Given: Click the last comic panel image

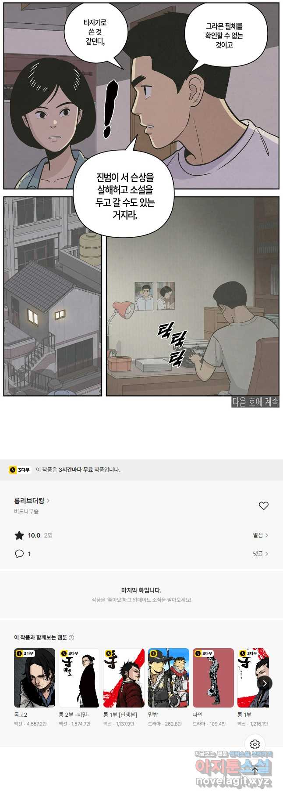Looking at the screenshot, I should click(193, 296).
